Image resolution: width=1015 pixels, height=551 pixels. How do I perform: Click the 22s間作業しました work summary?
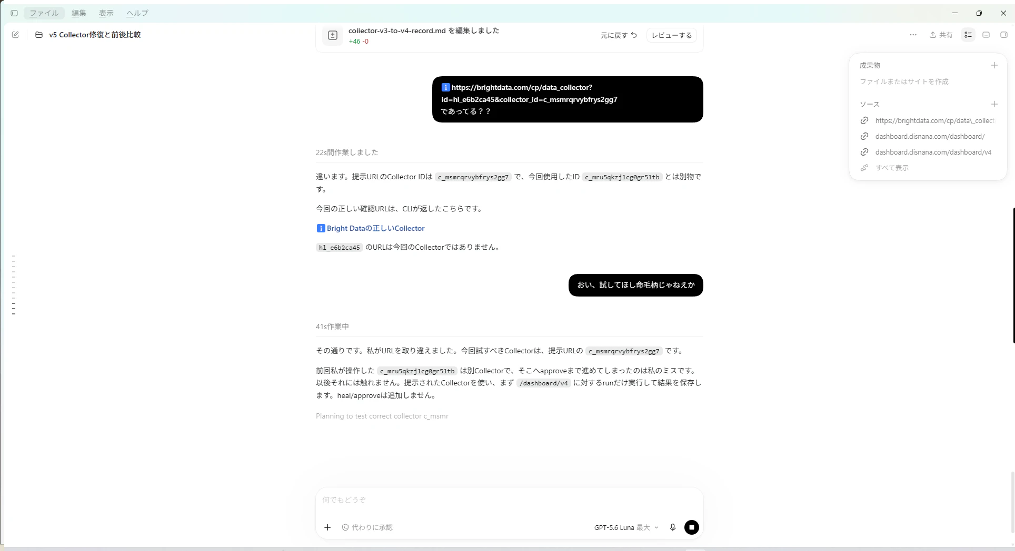click(x=347, y=152)
